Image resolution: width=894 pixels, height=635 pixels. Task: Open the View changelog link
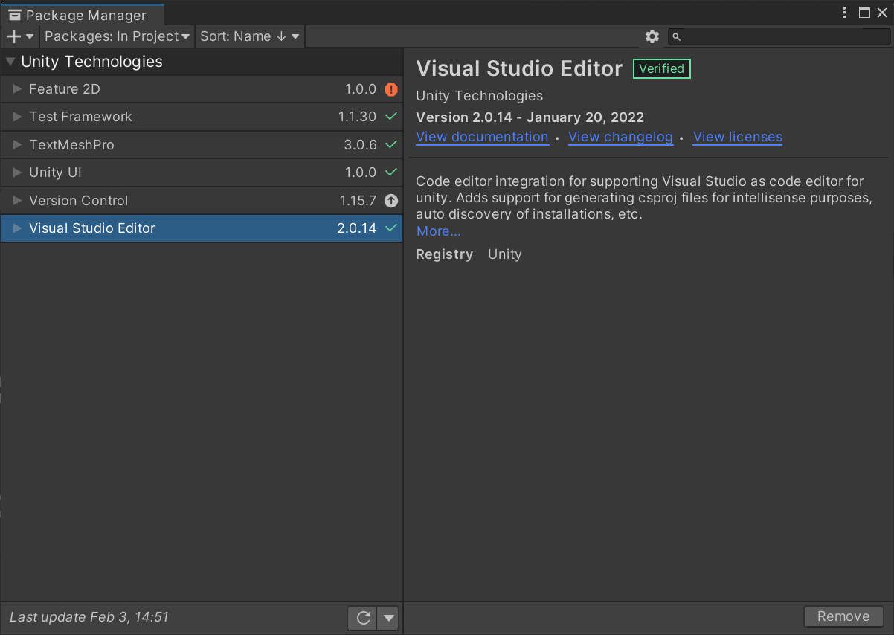coord(620,137)
